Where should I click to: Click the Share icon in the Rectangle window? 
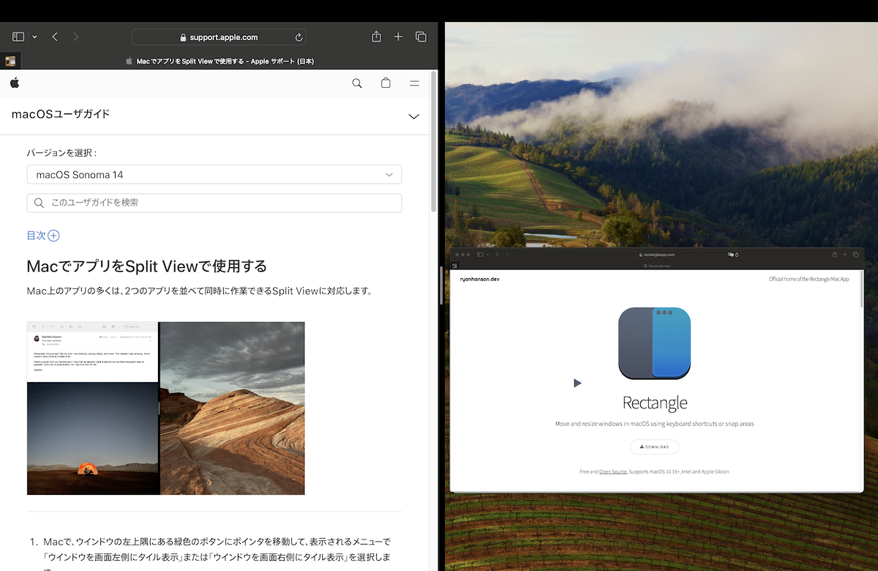click(834, 254)
